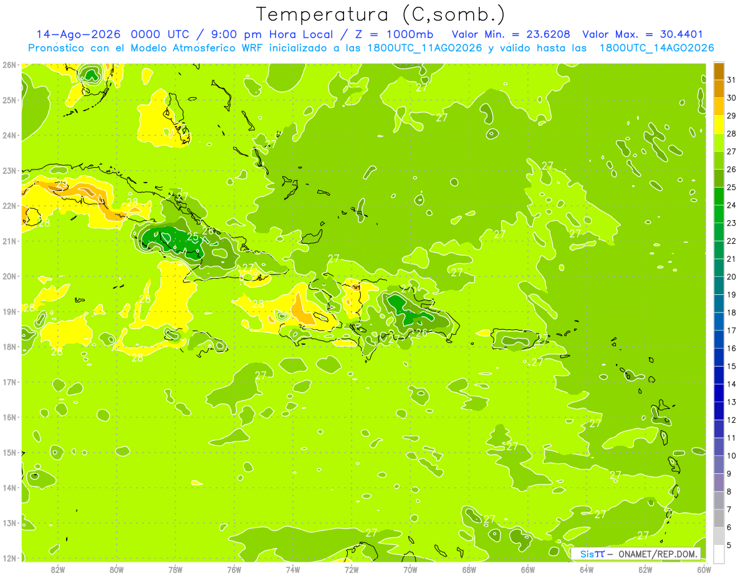Screen dimensions: 748x578
Task: Click the green legend swatch between 26 and 27
Action: tap(719, 160)
